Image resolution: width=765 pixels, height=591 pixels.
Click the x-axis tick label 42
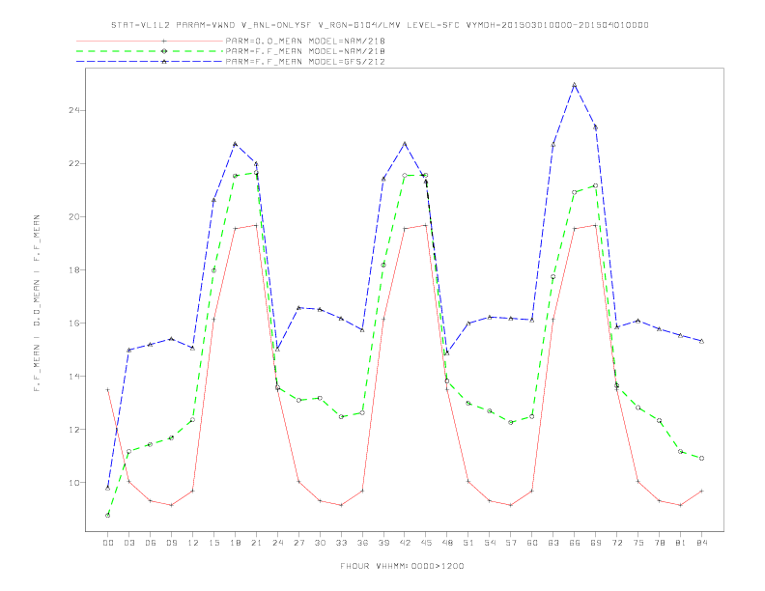click(405, 543)
